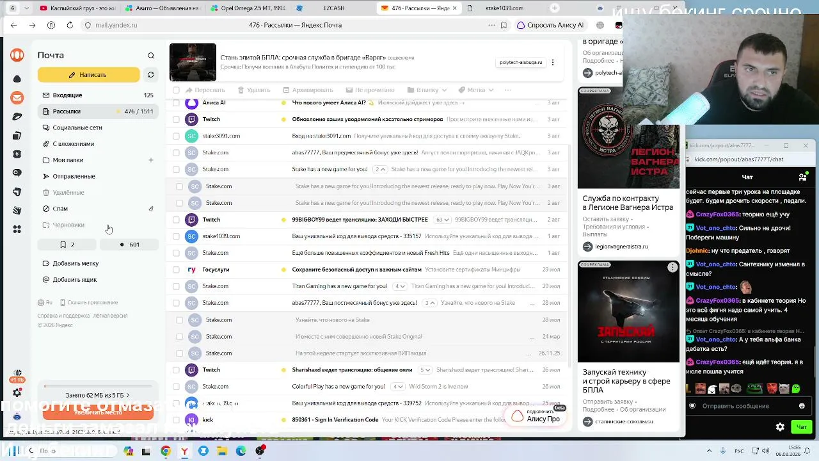
Task: Clean the Spam folder with the broom icon
Action: pos(151,209)
